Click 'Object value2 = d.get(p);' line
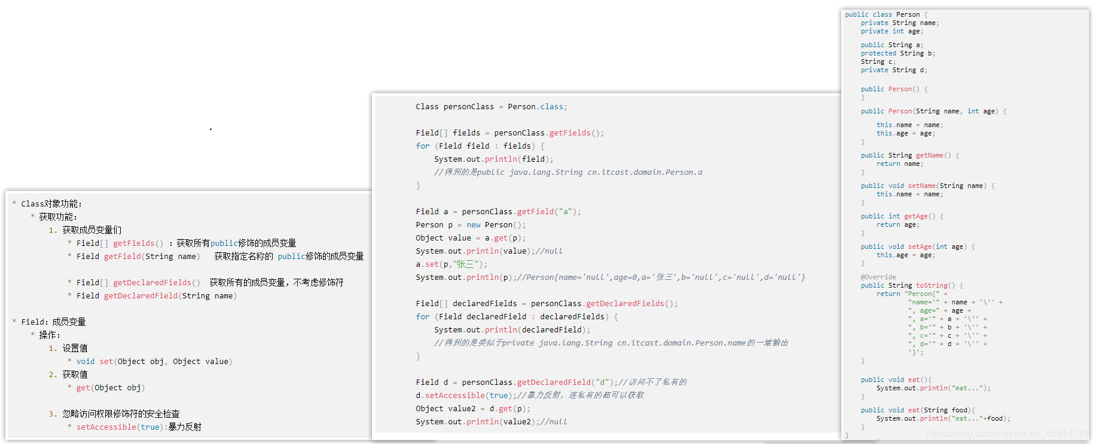The height and width of the screenshot is (444, 1093). coord(473,409)
